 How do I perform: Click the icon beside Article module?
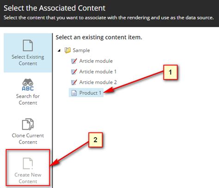pyautogui.click(x=74, y=61)
